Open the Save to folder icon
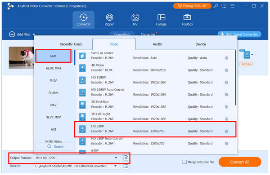 [x=126, y=166]
